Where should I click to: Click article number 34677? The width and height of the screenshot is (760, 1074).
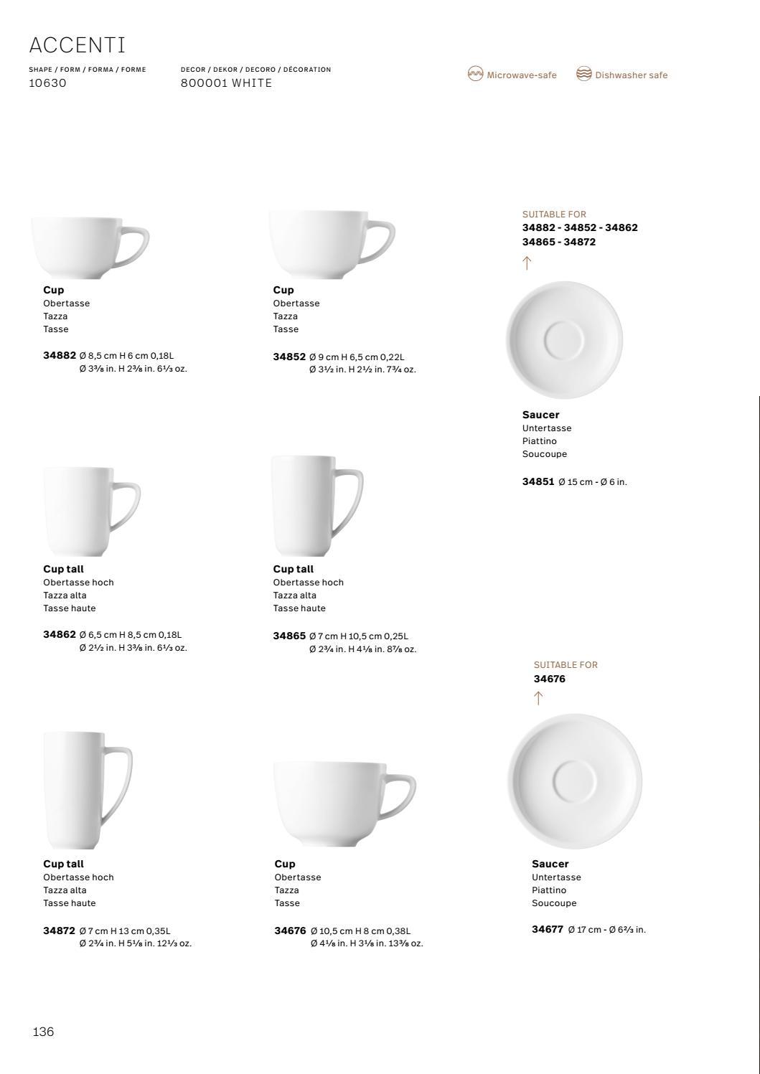coord(548,929)
